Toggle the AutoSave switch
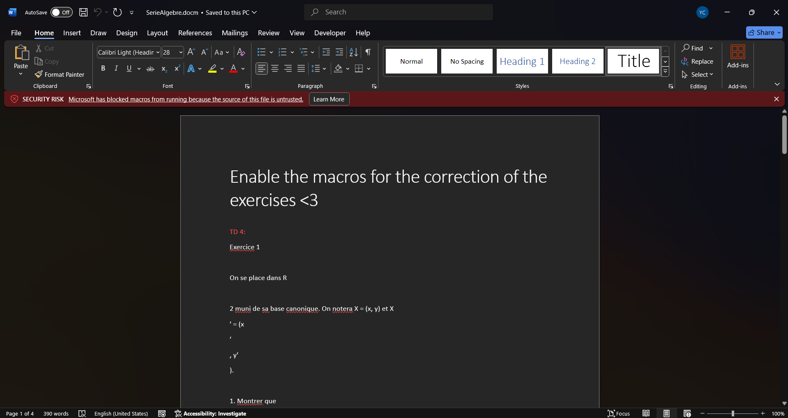 coord(61,12)
